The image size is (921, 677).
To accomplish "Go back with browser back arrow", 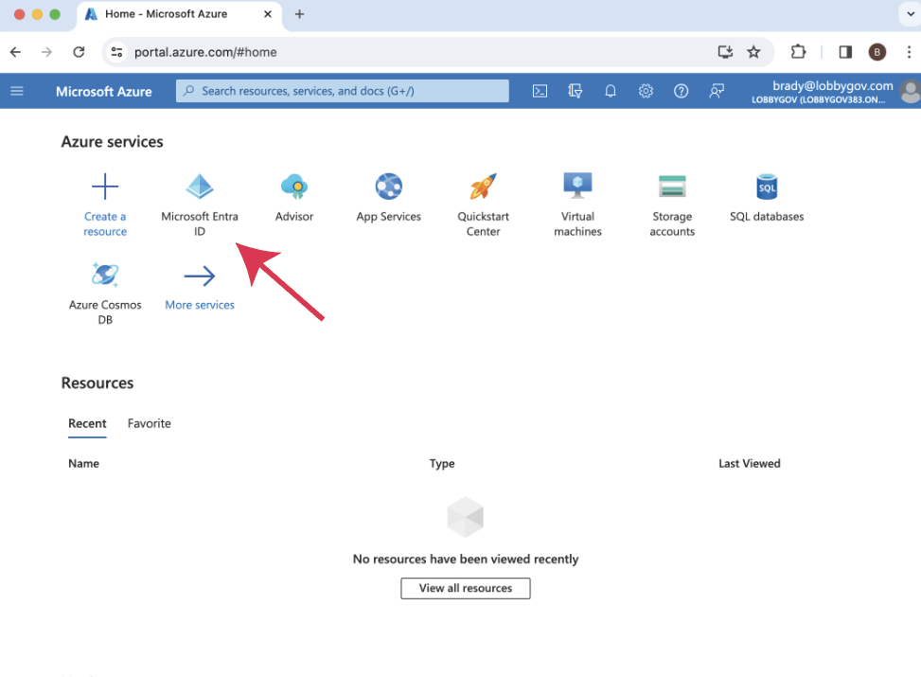I will [x=16, y=52].
